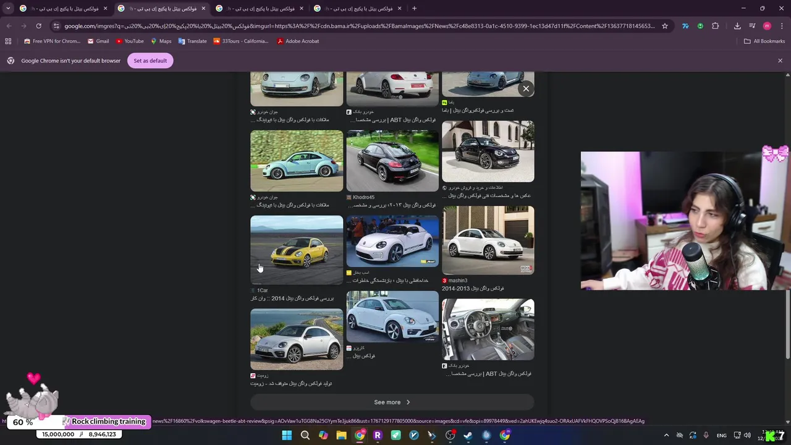
Task: Close the image preview panel X
Action: pyautogui.click(x=526, y=88)
